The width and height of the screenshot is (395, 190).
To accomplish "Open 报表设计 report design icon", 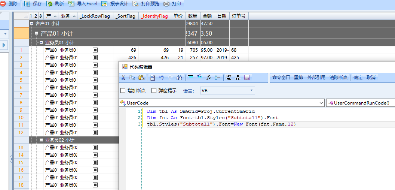I will point(104,3).
